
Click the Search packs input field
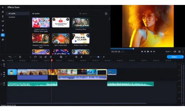click(x=90, y=14)
